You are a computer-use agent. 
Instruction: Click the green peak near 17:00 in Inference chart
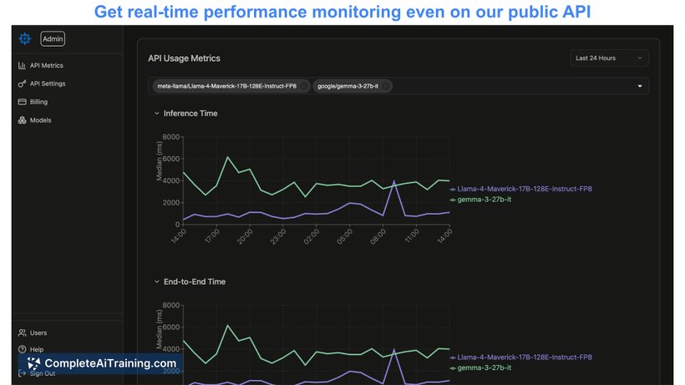pyautogui.click(x=227, y=157)
